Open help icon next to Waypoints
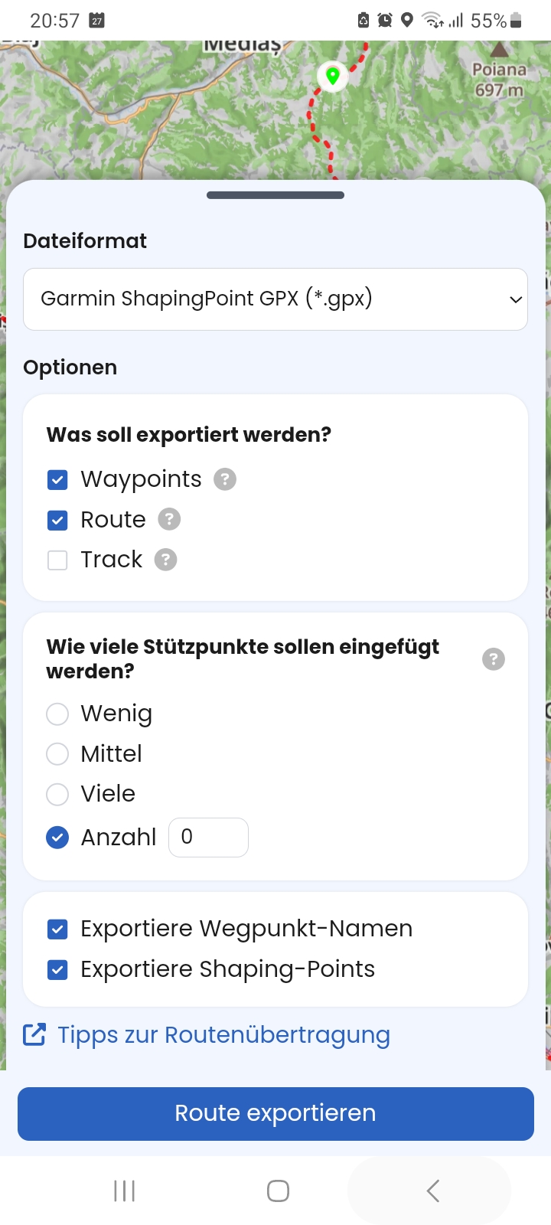 224,479
